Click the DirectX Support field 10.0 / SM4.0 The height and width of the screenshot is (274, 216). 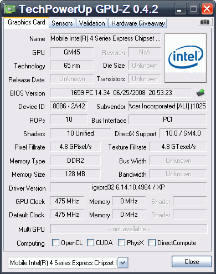pyautogui.click(x=183, y=133)
